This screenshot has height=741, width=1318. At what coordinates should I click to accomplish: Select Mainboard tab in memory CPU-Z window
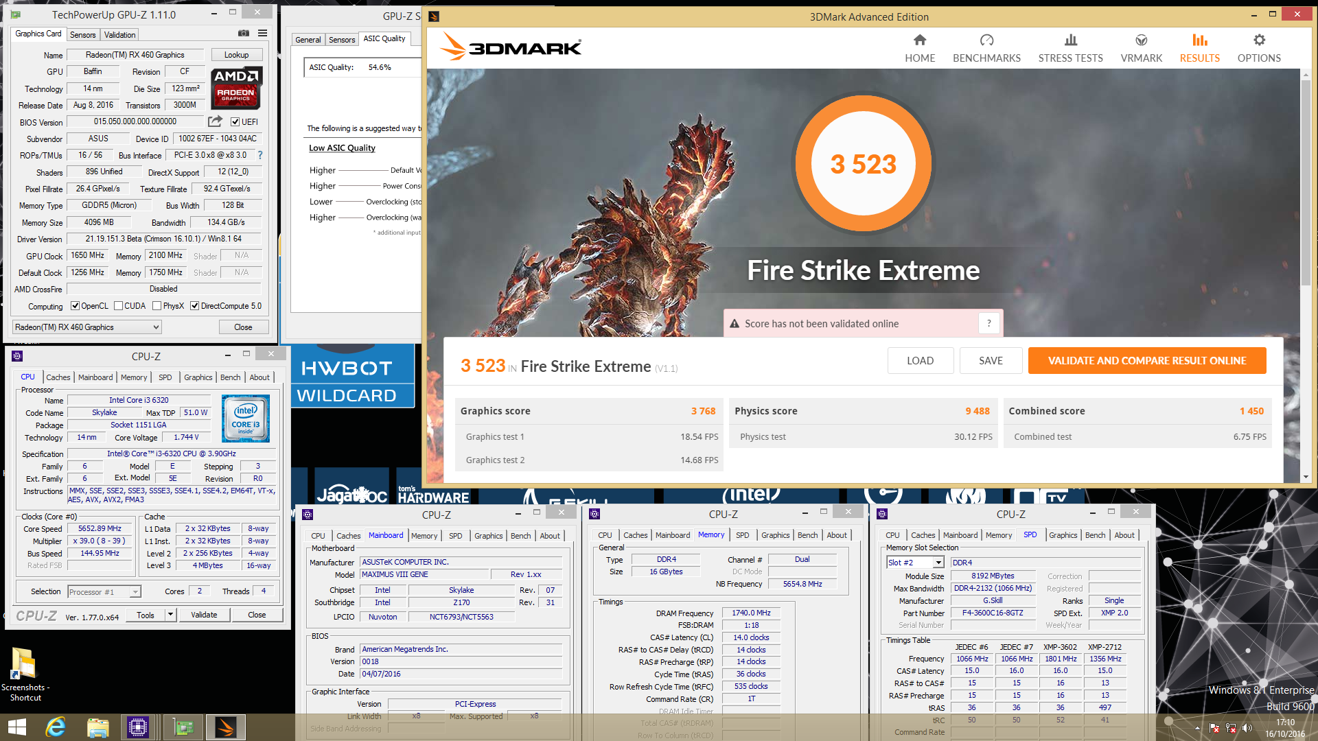[673, 535]
